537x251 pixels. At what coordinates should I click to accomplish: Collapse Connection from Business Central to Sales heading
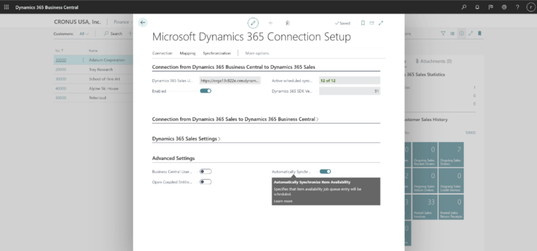click(x=233, y=67)
